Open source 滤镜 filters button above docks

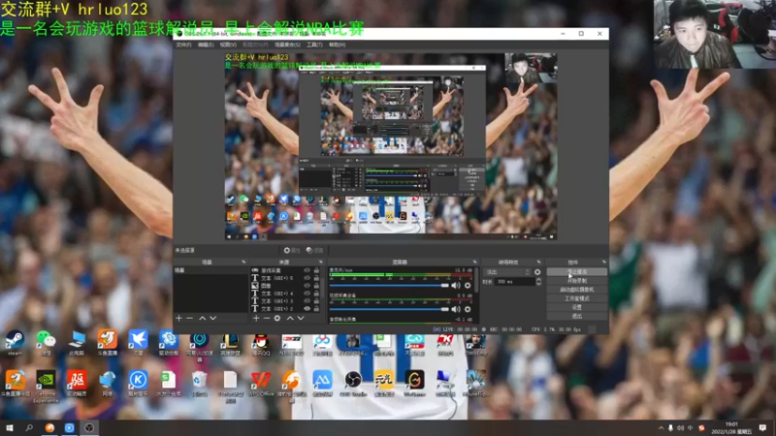tap(314, 251)
